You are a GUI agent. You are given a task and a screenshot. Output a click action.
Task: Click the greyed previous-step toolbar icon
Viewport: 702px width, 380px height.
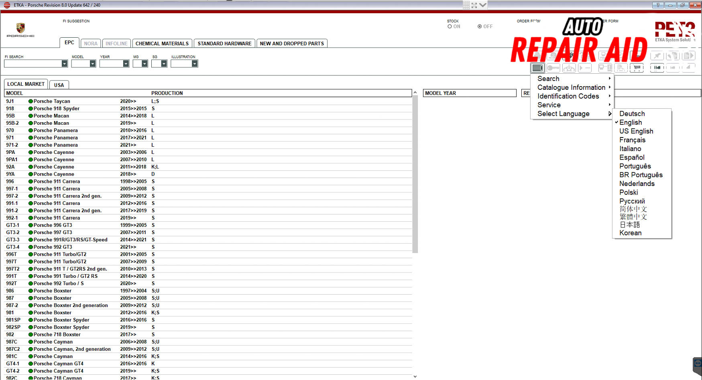pyautogui.click(x=673, y=68)
